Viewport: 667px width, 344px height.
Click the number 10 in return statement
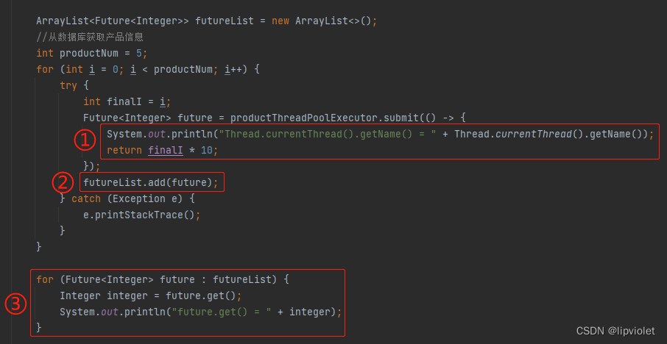(206, 151)
